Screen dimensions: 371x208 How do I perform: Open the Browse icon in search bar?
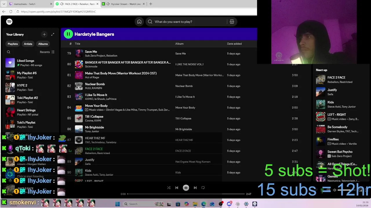(232, 22)
